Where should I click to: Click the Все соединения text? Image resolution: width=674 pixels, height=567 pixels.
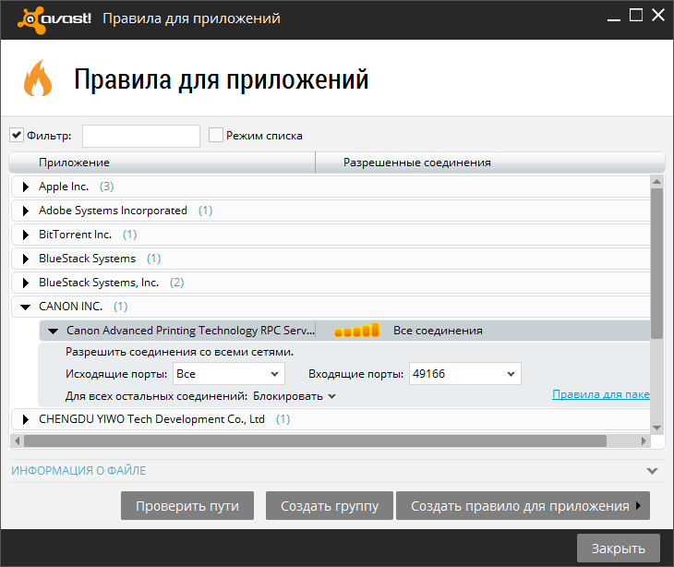click(438, 331)
